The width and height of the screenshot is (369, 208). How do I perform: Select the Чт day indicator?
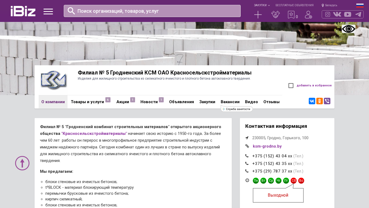coord(279,181)
